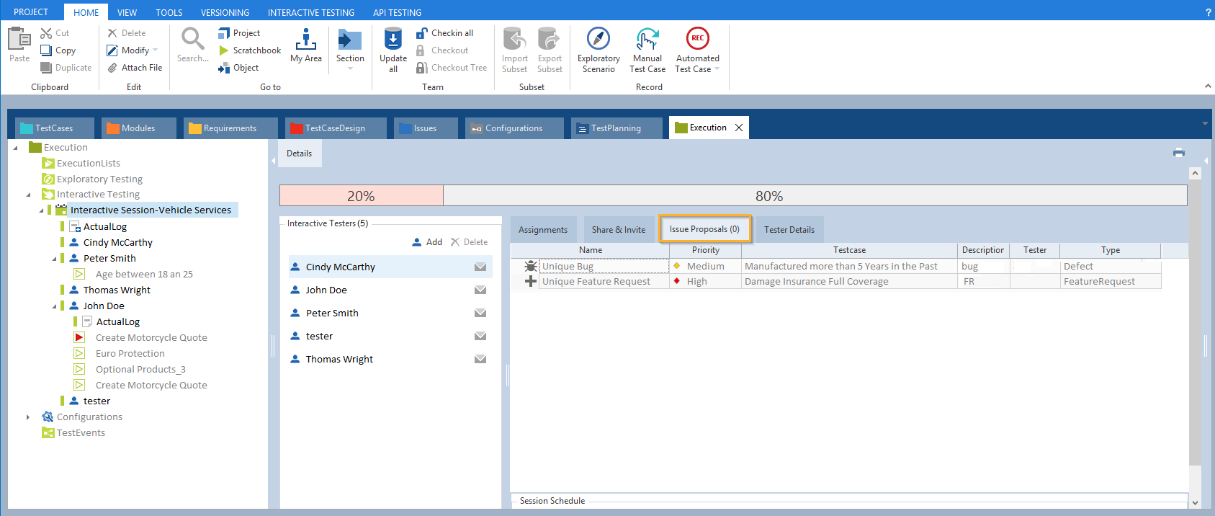Click the 20% portion of the progress bar
This screenshot has height=516, width=1215.
[361, 196]
